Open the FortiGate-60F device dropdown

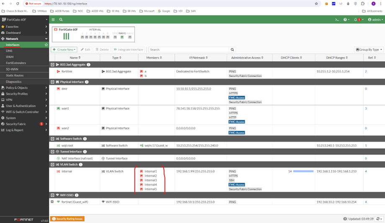(x=24, y=19)
